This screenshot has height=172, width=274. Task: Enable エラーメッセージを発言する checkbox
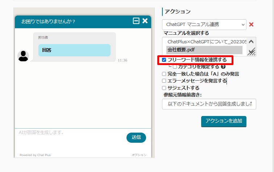164,81
